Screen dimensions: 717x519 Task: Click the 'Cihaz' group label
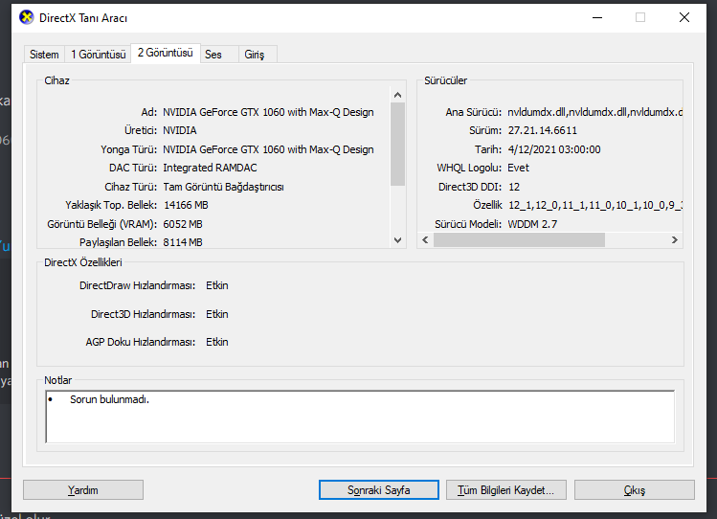click(x=56, y=80)
